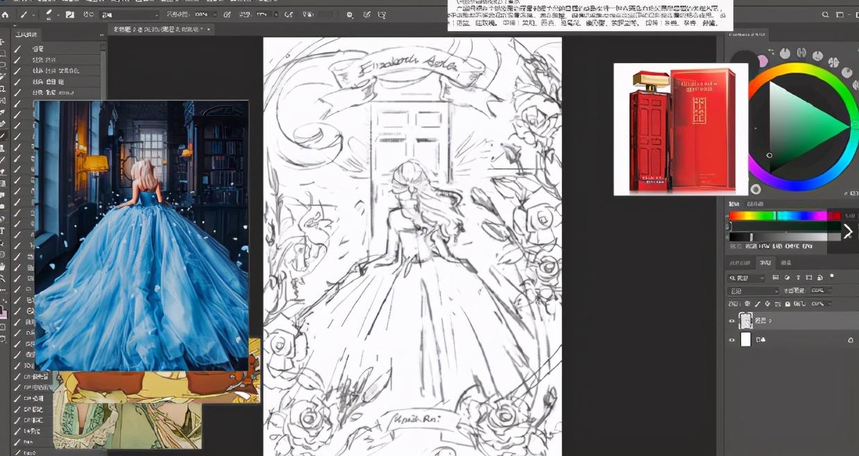Select the Move tool in the left toolbar

[x=3, y=42]
